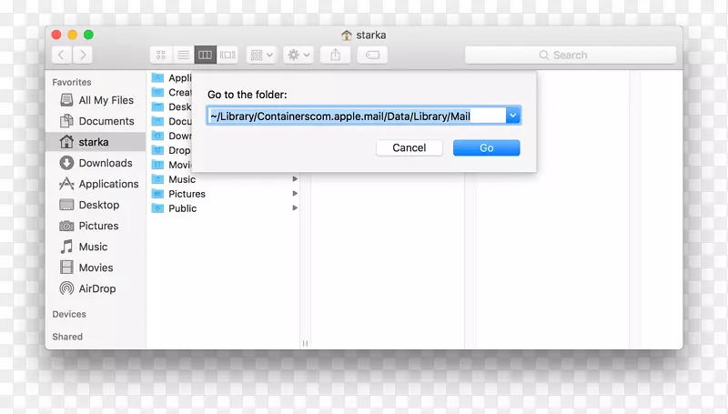The image size is (728, 414).
Task: Click the Pictures camera sidebar icon
Action: click(x=66, y=226)
